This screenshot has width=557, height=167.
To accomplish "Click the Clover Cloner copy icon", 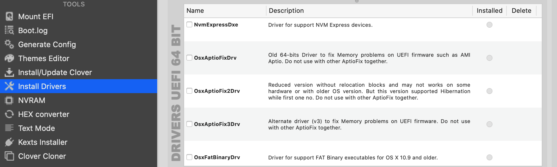I will [9, 156].
